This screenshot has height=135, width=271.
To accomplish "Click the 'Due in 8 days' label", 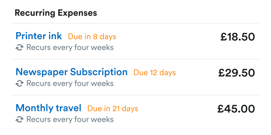I will (92, 37).
